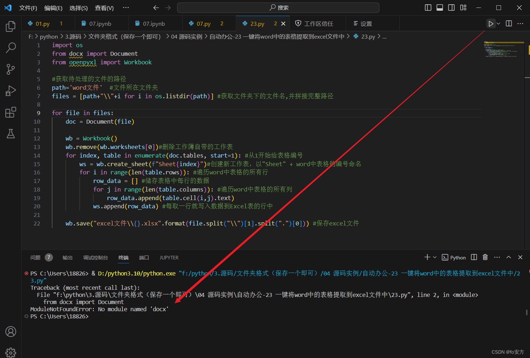Click the code minimap preview
The image size is (530, 358).
pos(504,49)
